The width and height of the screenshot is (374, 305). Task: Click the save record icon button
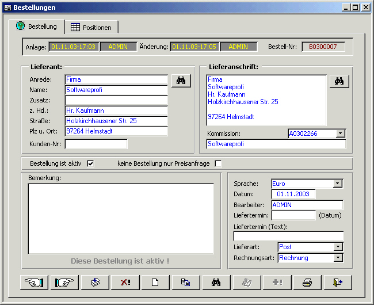96,283
